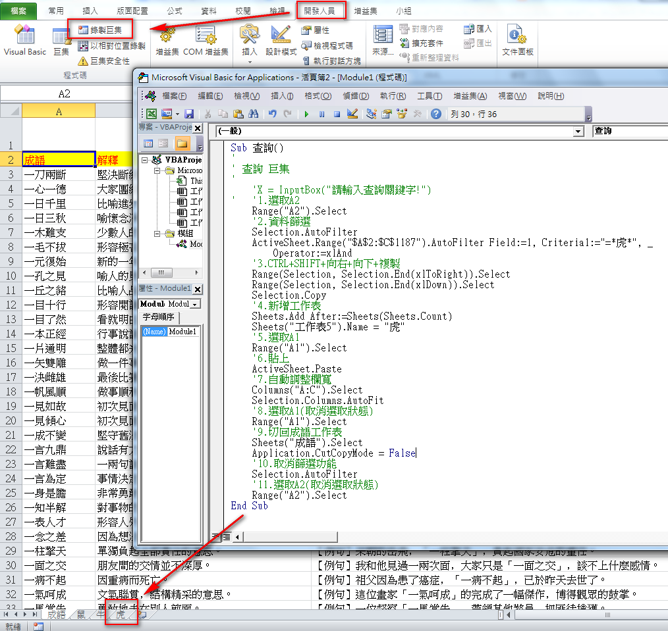Open 巨集安全性 (Macro Security) settings
The image size is (668, 631).
(x=104, y=61)
